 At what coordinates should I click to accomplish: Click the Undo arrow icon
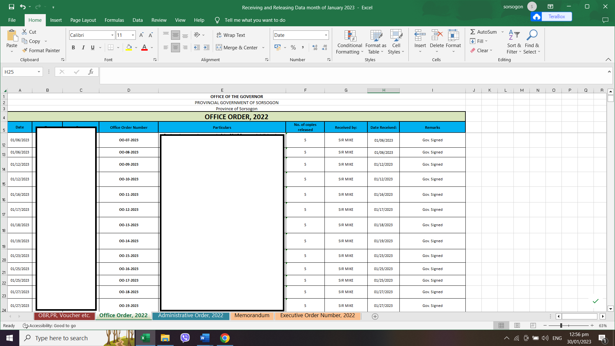(22, 7)
